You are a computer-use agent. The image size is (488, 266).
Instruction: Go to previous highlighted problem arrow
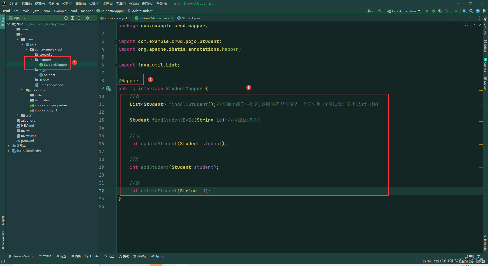click(x=474, y=25)
